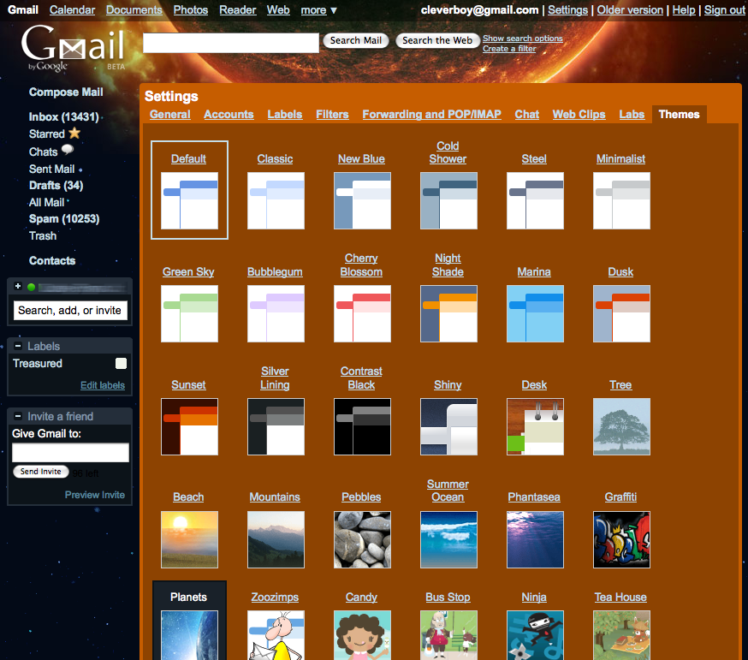Pick the Pebbles theme picture
748x660 pixels.
(x=362, y=540)
